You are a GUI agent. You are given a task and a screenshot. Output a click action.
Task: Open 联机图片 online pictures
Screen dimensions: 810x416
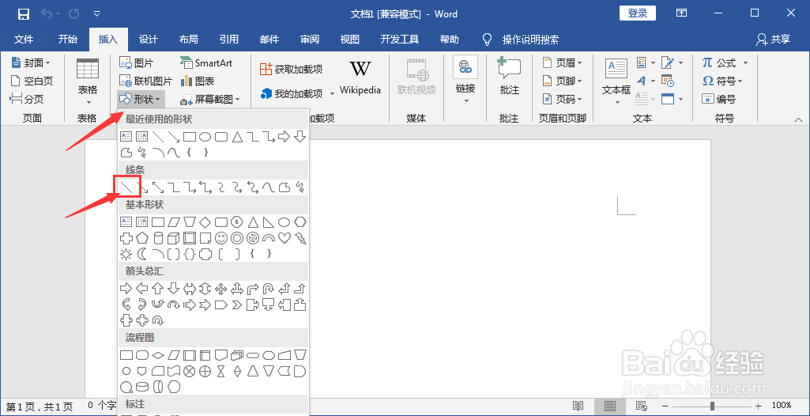click(145, 81)
